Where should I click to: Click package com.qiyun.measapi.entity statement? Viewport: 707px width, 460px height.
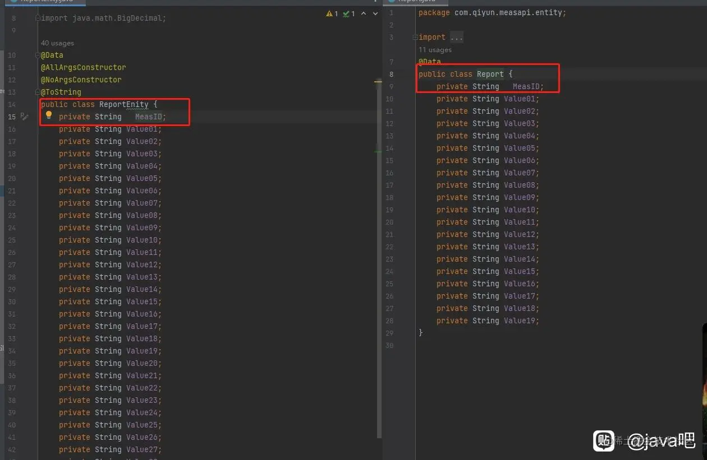click(492, 12)
